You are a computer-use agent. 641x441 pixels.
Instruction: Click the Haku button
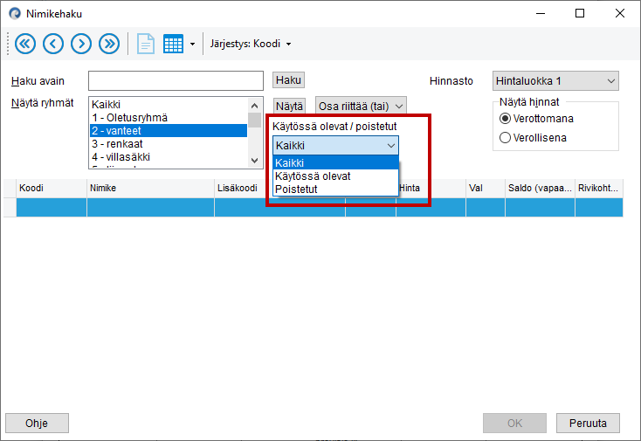point(288,80)
